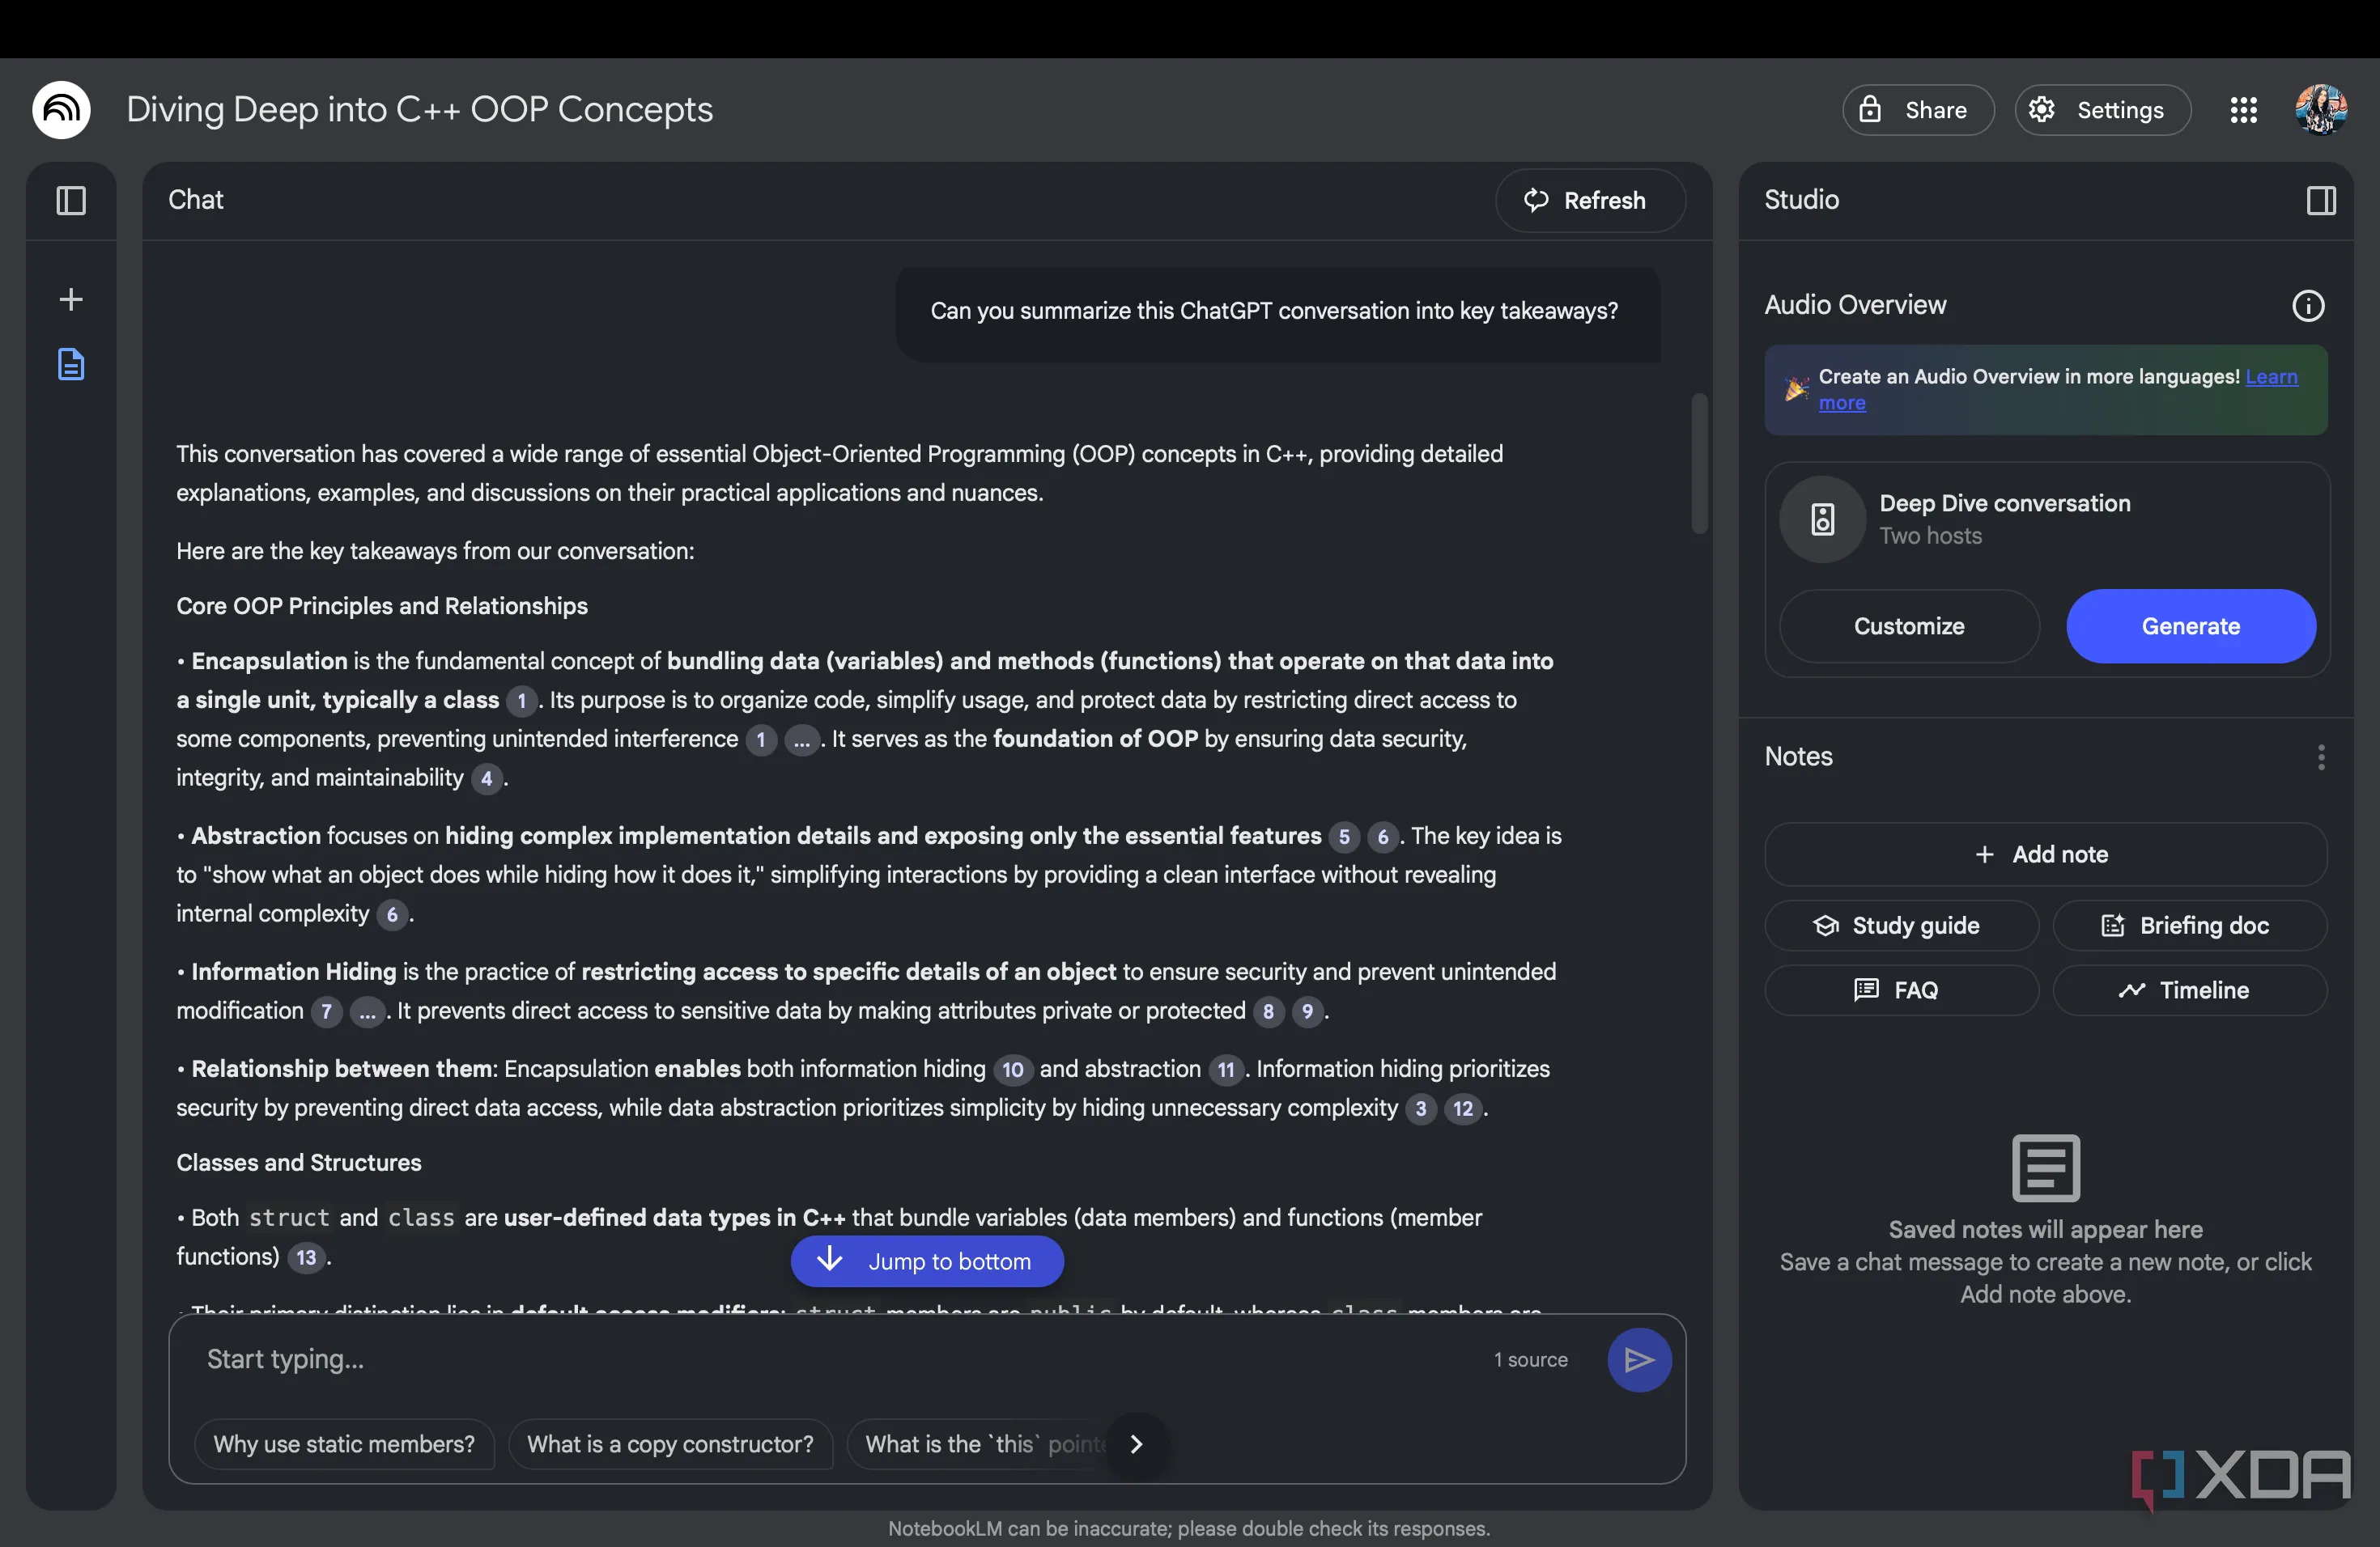The width and height of the screenshot is (2380, 1547).
Task: Create a Study guide
Action: [x=1901, y=926]
